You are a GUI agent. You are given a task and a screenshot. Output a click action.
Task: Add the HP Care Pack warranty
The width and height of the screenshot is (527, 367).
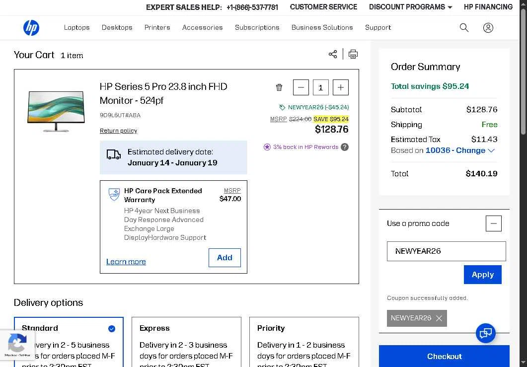[225, 258]
